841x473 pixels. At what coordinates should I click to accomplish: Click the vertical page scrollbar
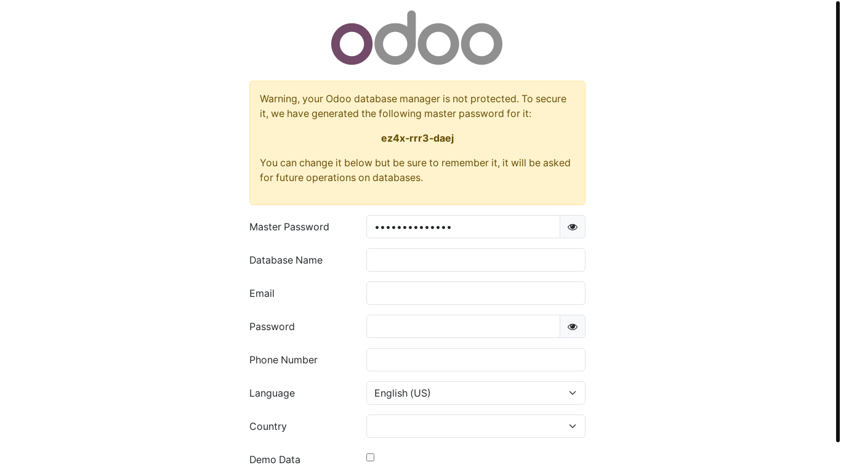coord(837,222)
